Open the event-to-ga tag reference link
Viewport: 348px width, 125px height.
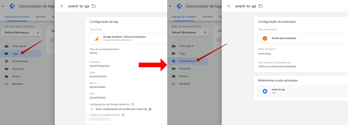tap(278, 89)
